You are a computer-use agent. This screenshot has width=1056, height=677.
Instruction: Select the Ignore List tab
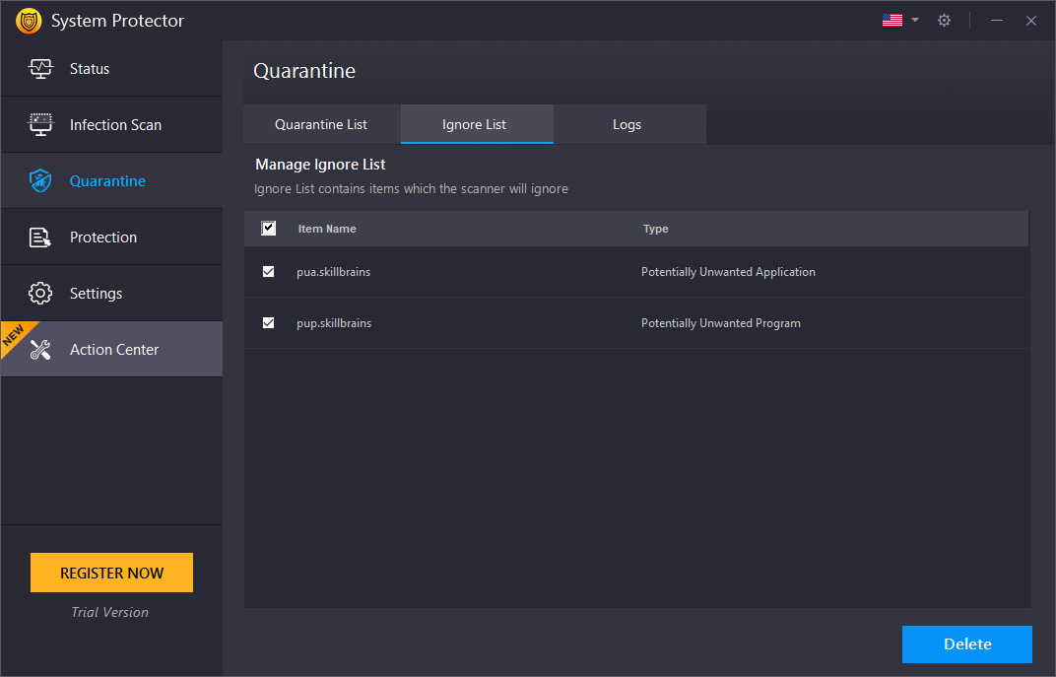[477, 124]
